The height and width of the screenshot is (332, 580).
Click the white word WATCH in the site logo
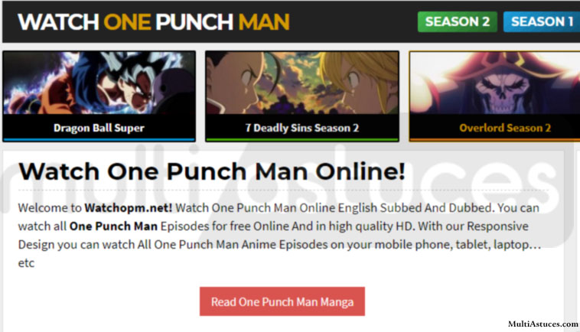58,22
